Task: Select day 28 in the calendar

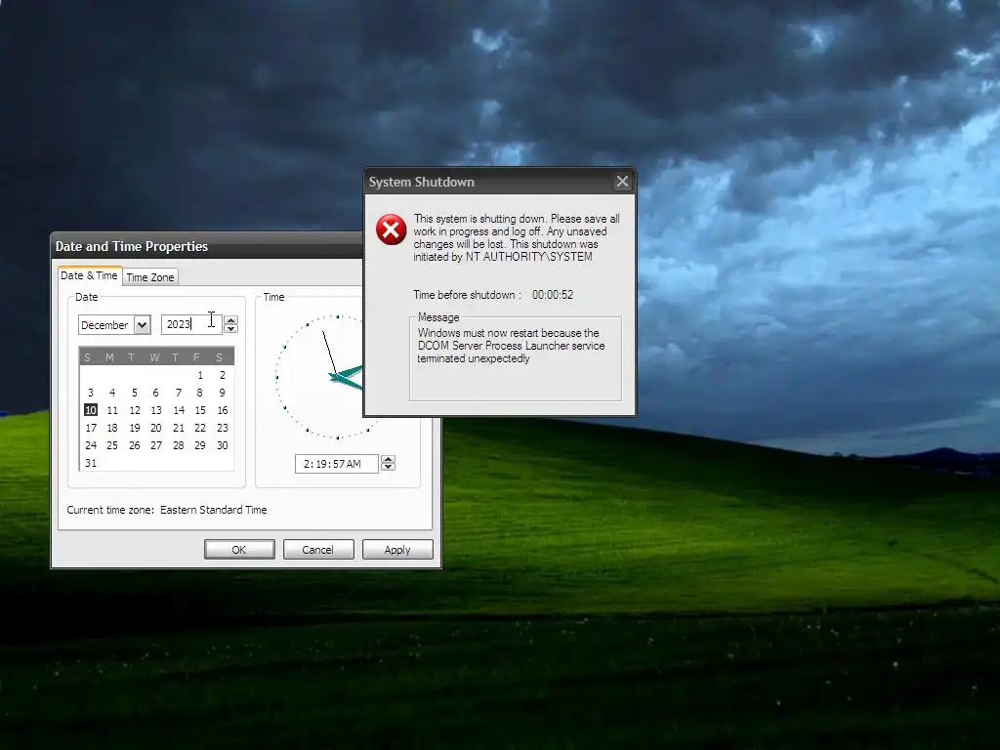Action: click(179, 445)
